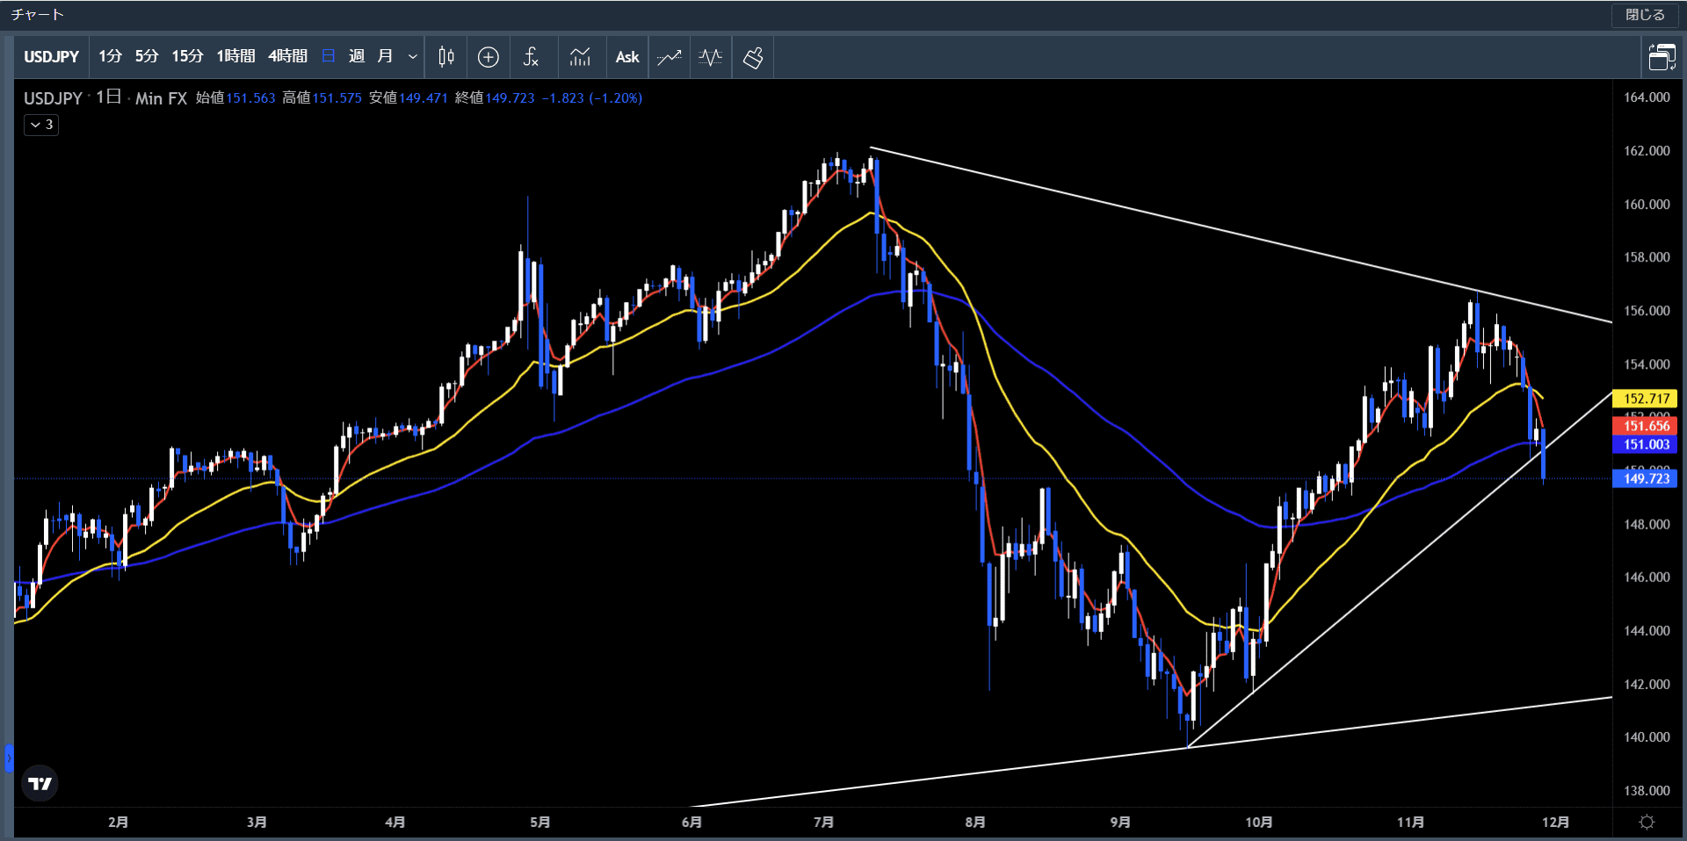
Task: Click the 5月 time axis label
Action: [539, 822]
